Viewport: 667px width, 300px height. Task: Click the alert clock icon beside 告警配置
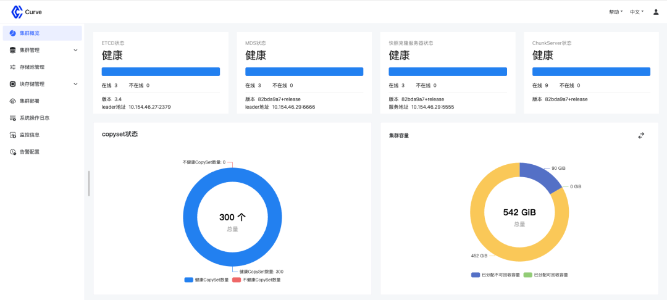13,152
